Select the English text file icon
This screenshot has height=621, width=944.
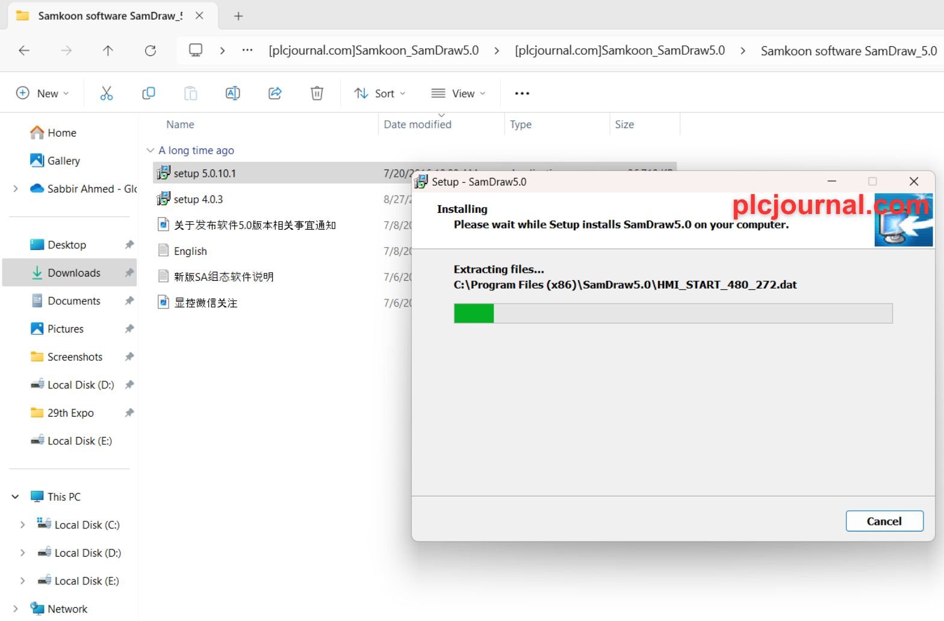click(163, 251)
